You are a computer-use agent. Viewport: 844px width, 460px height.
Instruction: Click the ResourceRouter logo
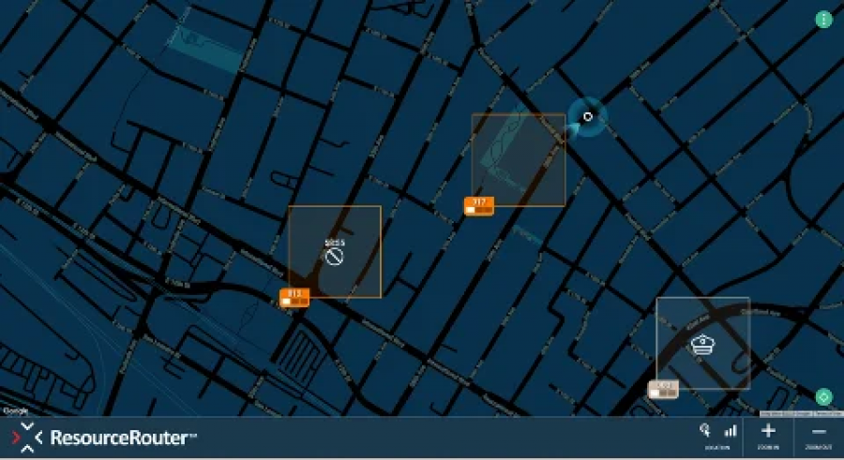[x=30, y=438]
